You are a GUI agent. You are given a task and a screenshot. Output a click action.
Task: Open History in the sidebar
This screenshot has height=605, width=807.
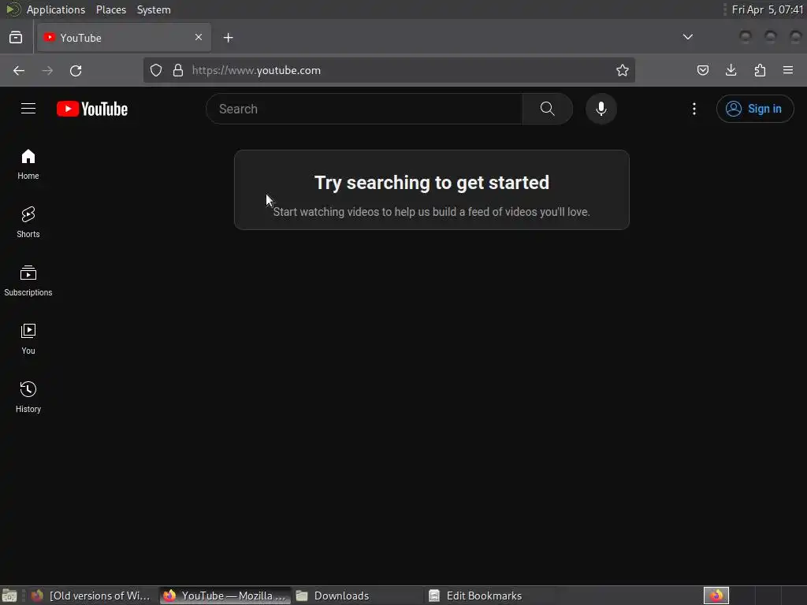[x=28, y=397]
